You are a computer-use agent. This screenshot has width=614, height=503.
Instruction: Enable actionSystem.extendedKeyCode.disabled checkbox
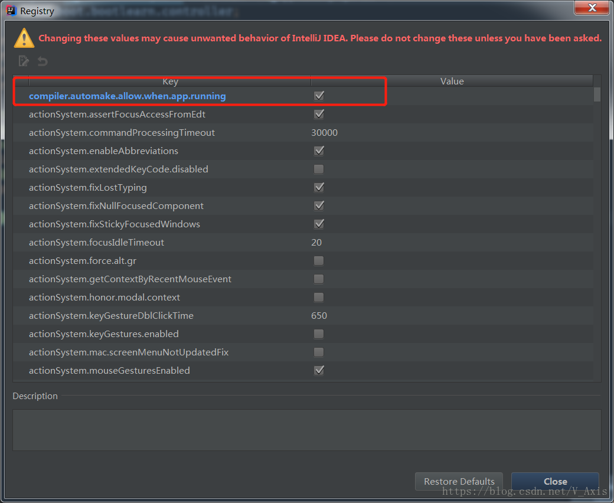tap(319, 169)
